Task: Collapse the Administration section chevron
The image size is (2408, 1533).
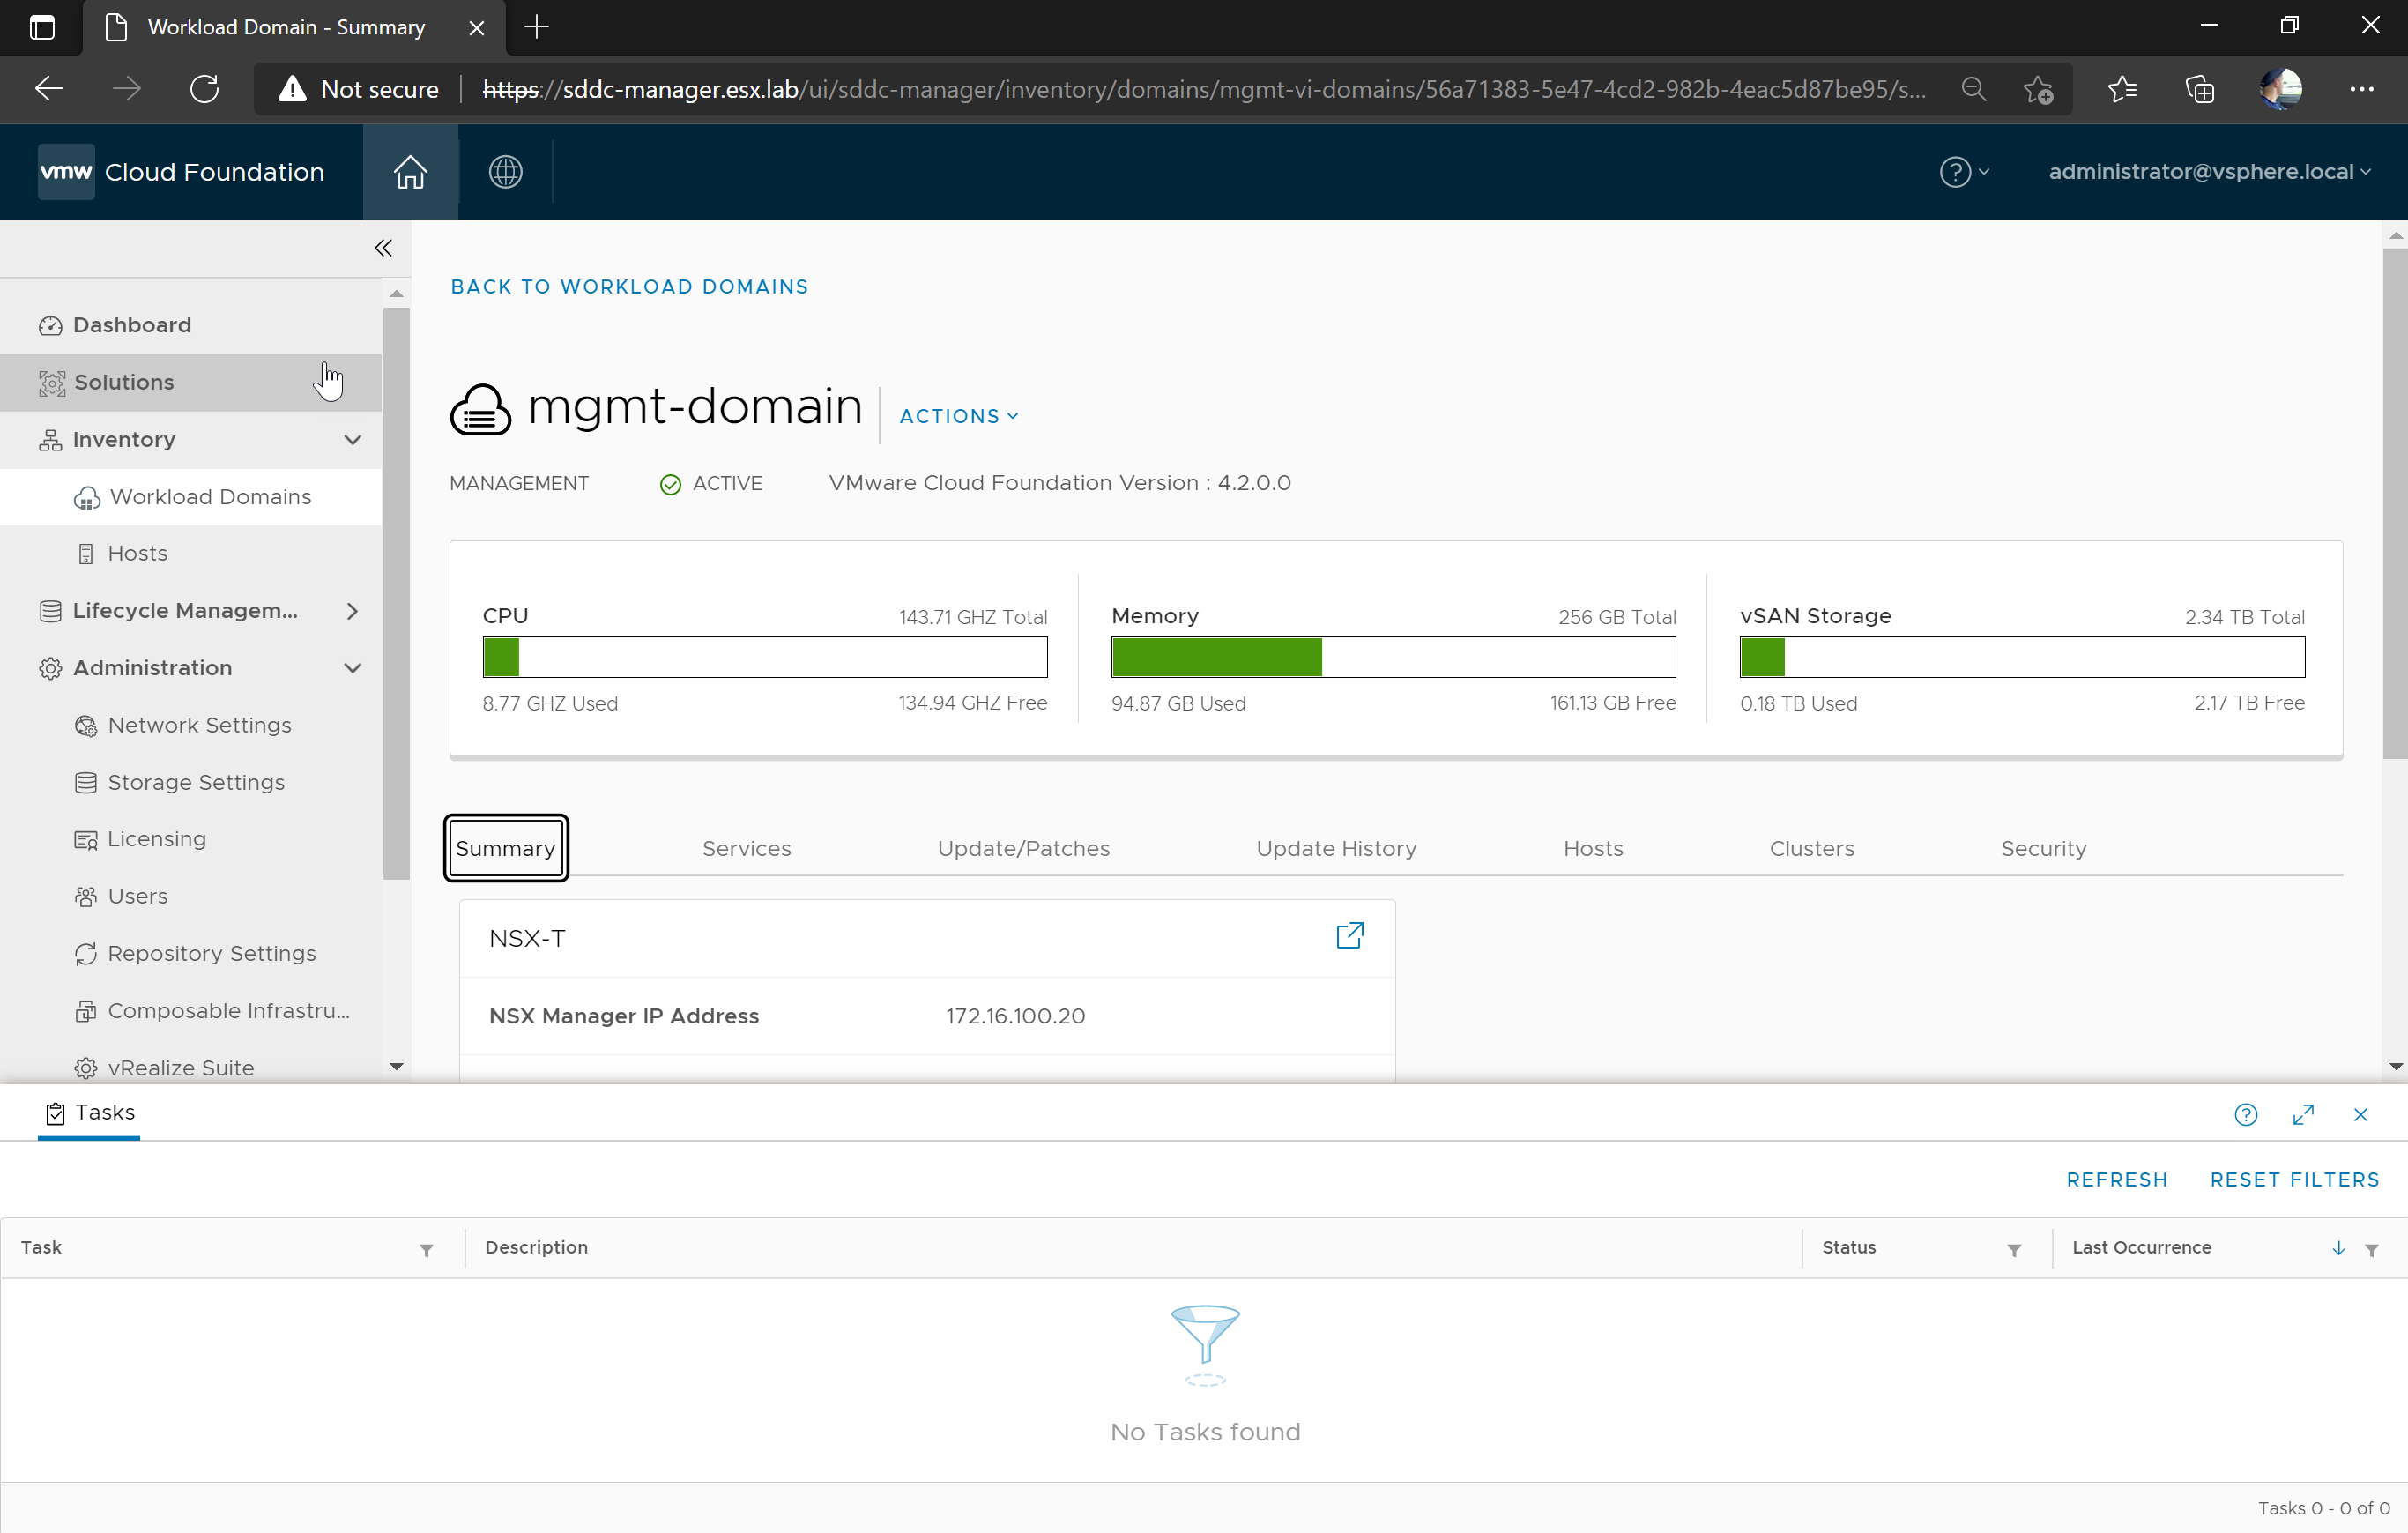Action: coord(352,668)
